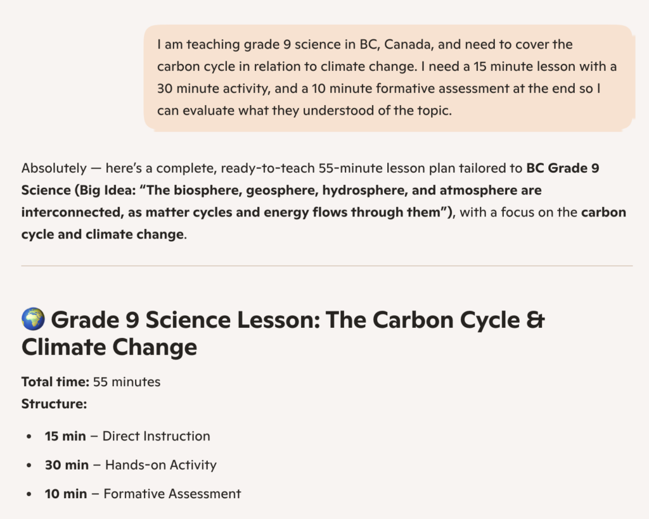Click the "10 min" bold text in list
Viewport: 649px width, 519px height.
coord(66,494)
